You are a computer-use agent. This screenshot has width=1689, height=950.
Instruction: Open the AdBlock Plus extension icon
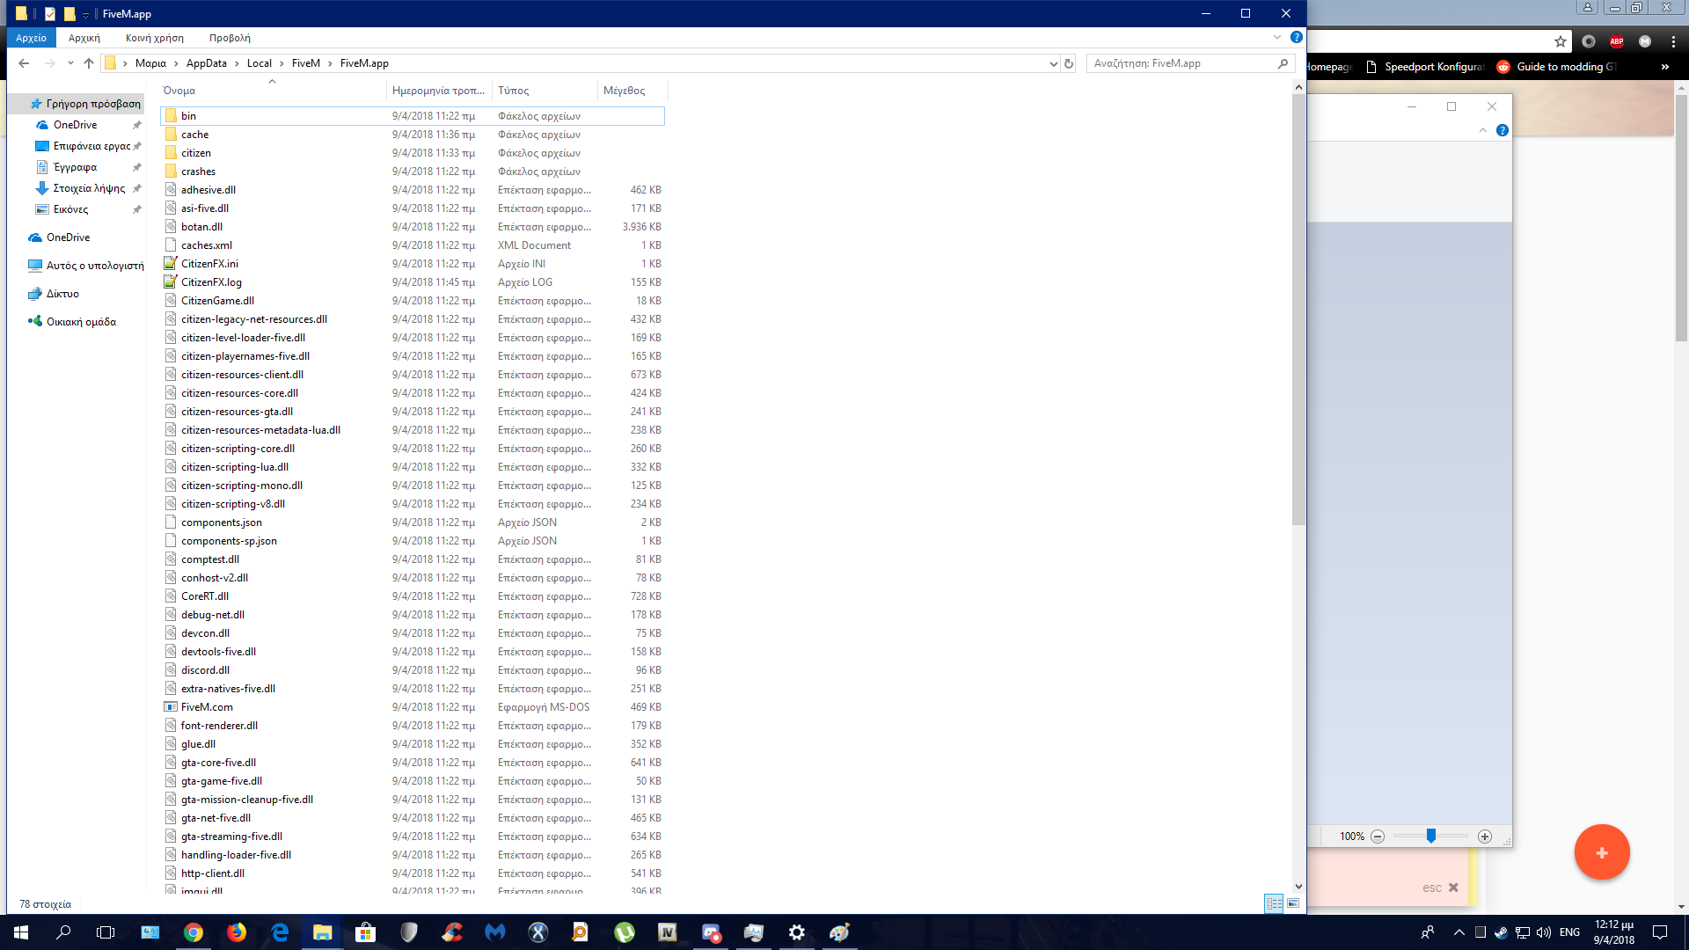tap(1617, 41)
